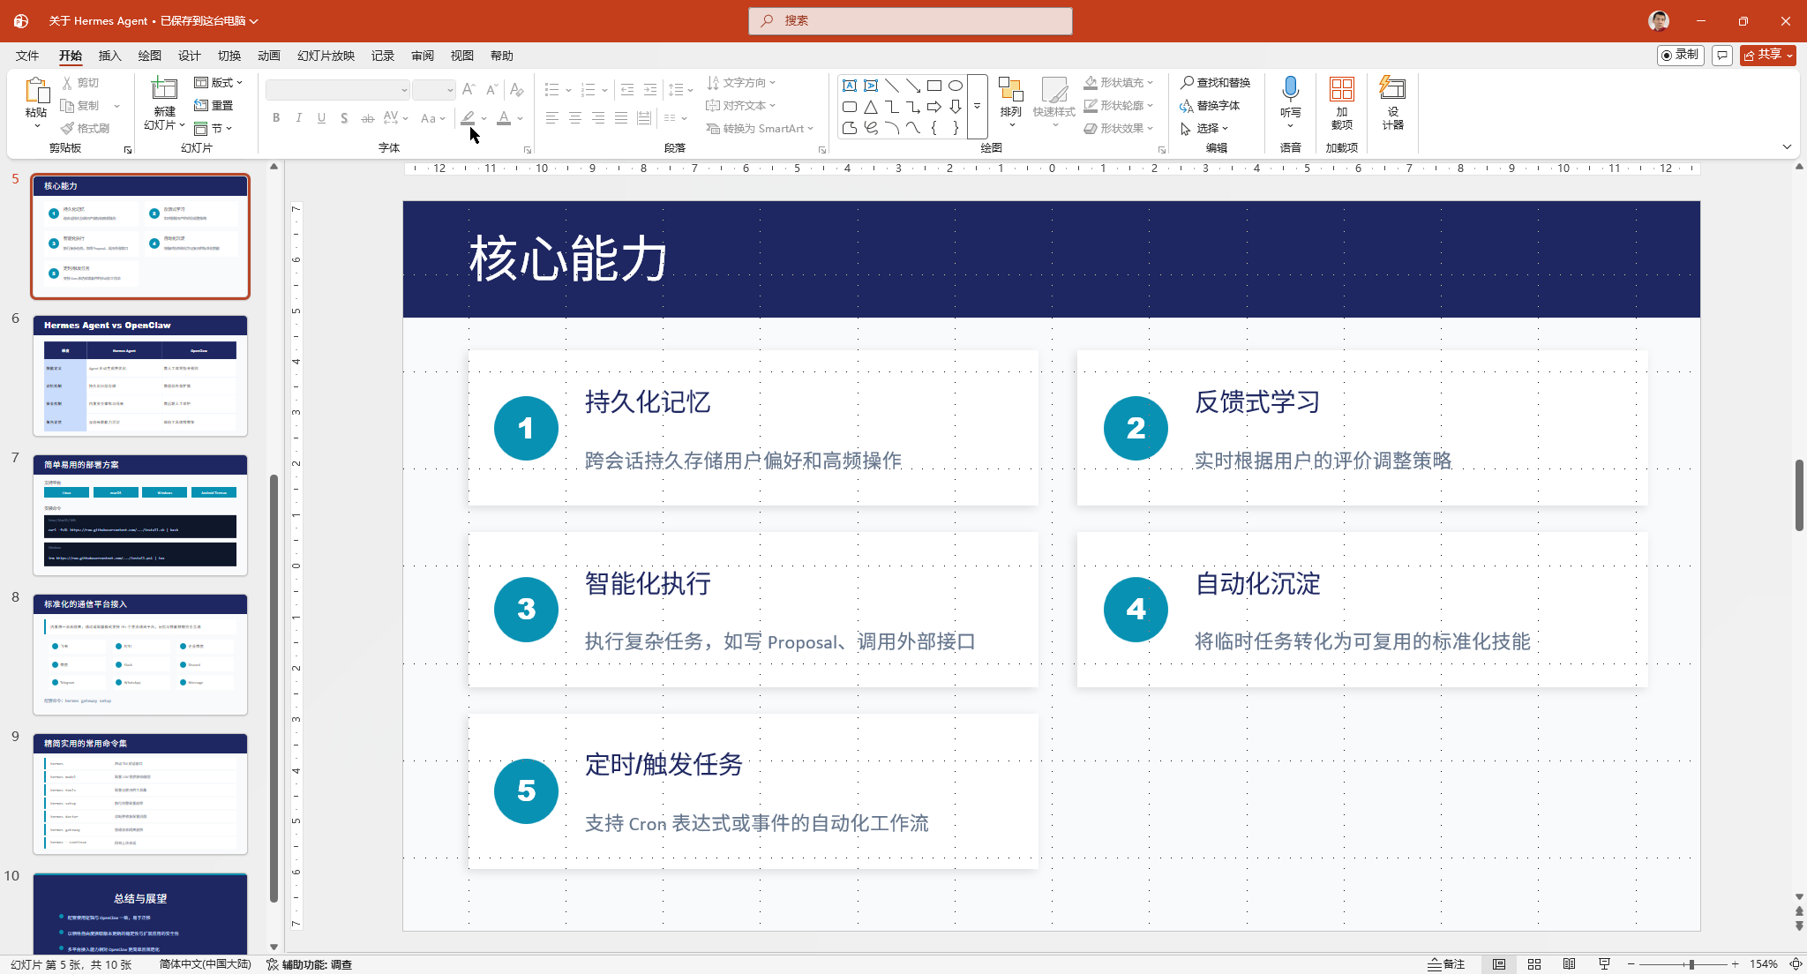Click the Share (共享) button
Image resolution: width=1807 pixels, height=974 pixels.
[1767, 55]
